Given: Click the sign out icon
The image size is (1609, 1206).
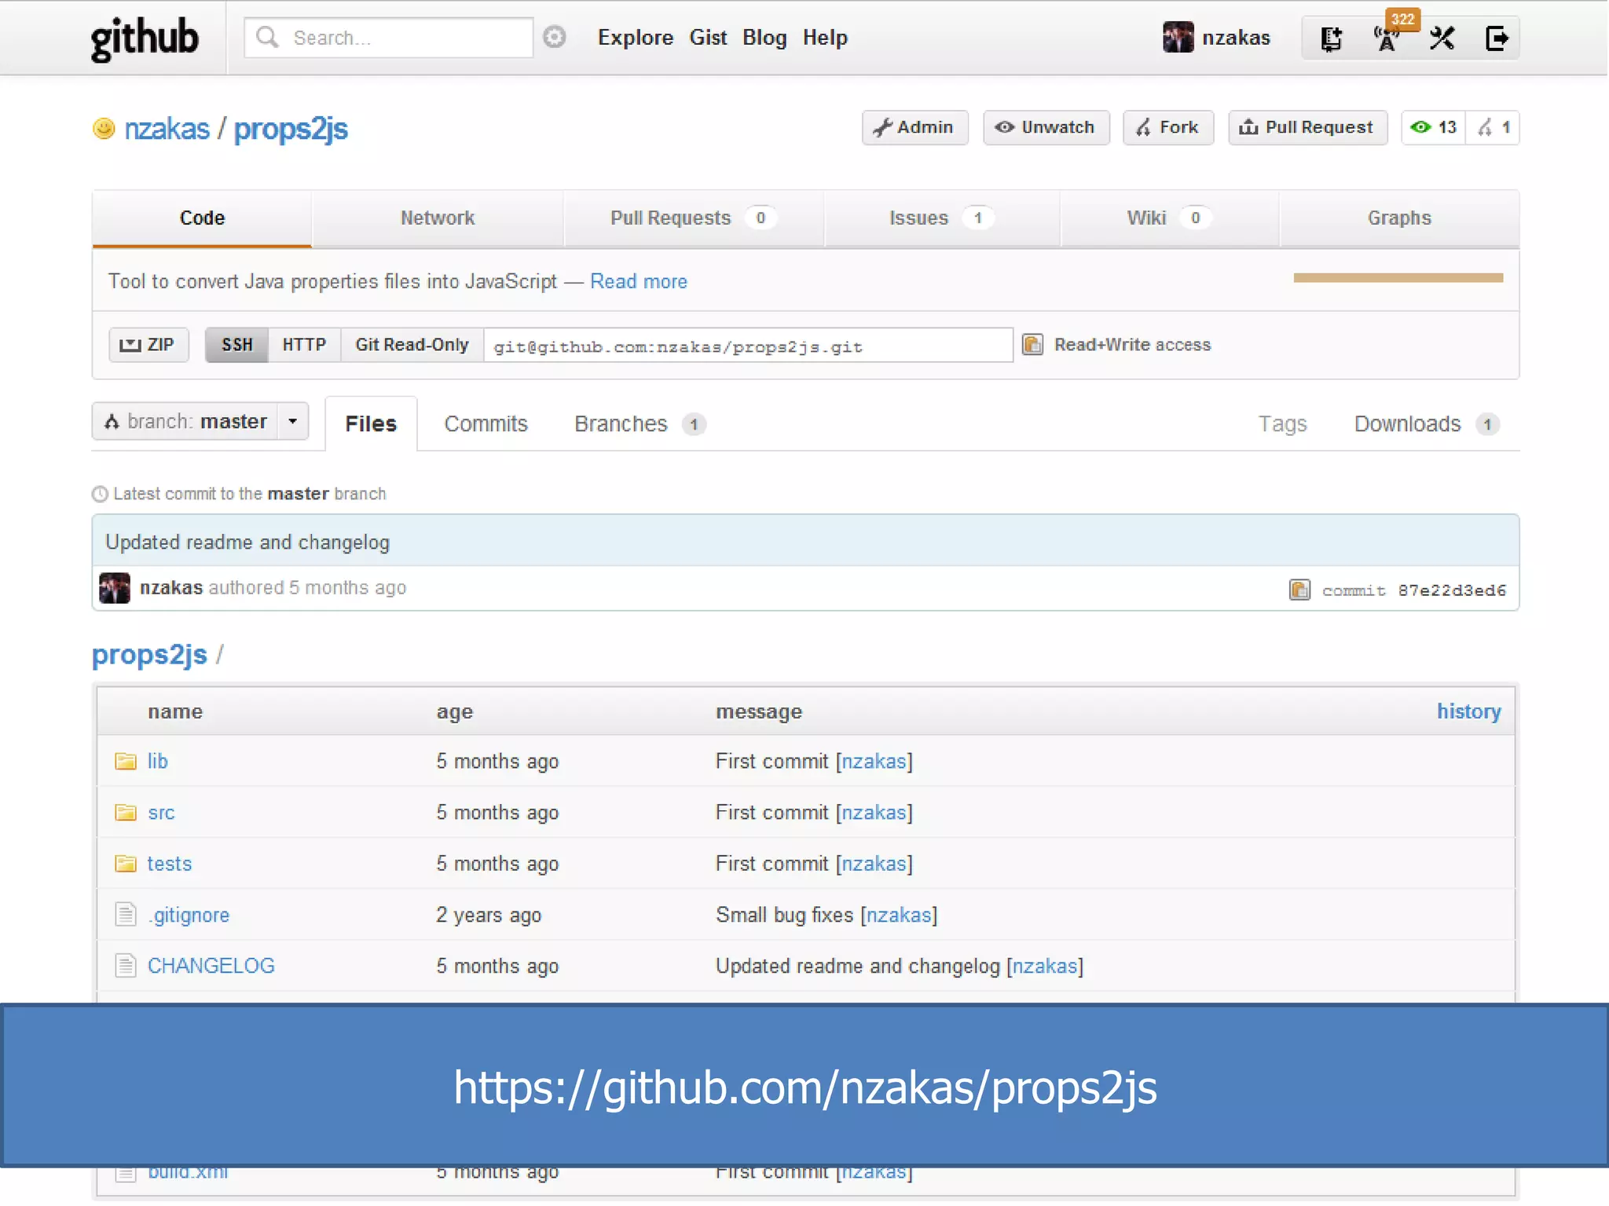Looking at the screenshot, I should click(x=1497, y=38).
